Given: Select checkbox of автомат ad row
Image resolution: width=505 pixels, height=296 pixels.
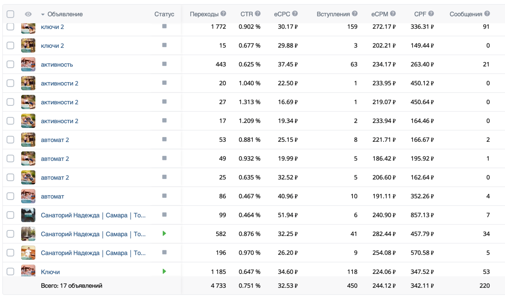Looking at the screenshot, I should (10, 196).
